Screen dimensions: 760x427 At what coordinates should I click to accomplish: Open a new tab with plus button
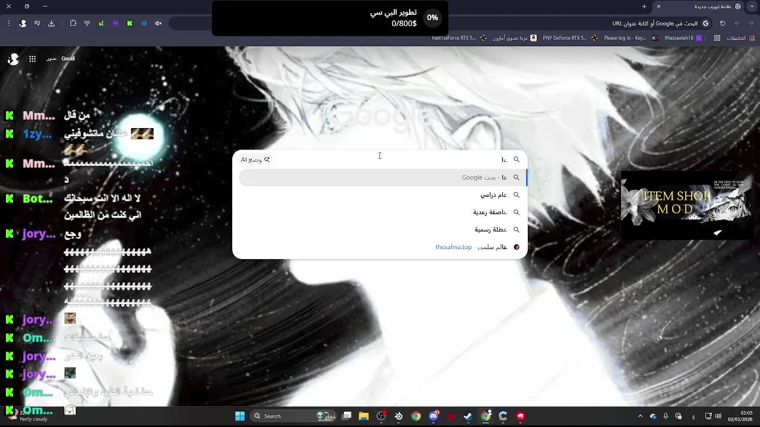coord(644,6)
